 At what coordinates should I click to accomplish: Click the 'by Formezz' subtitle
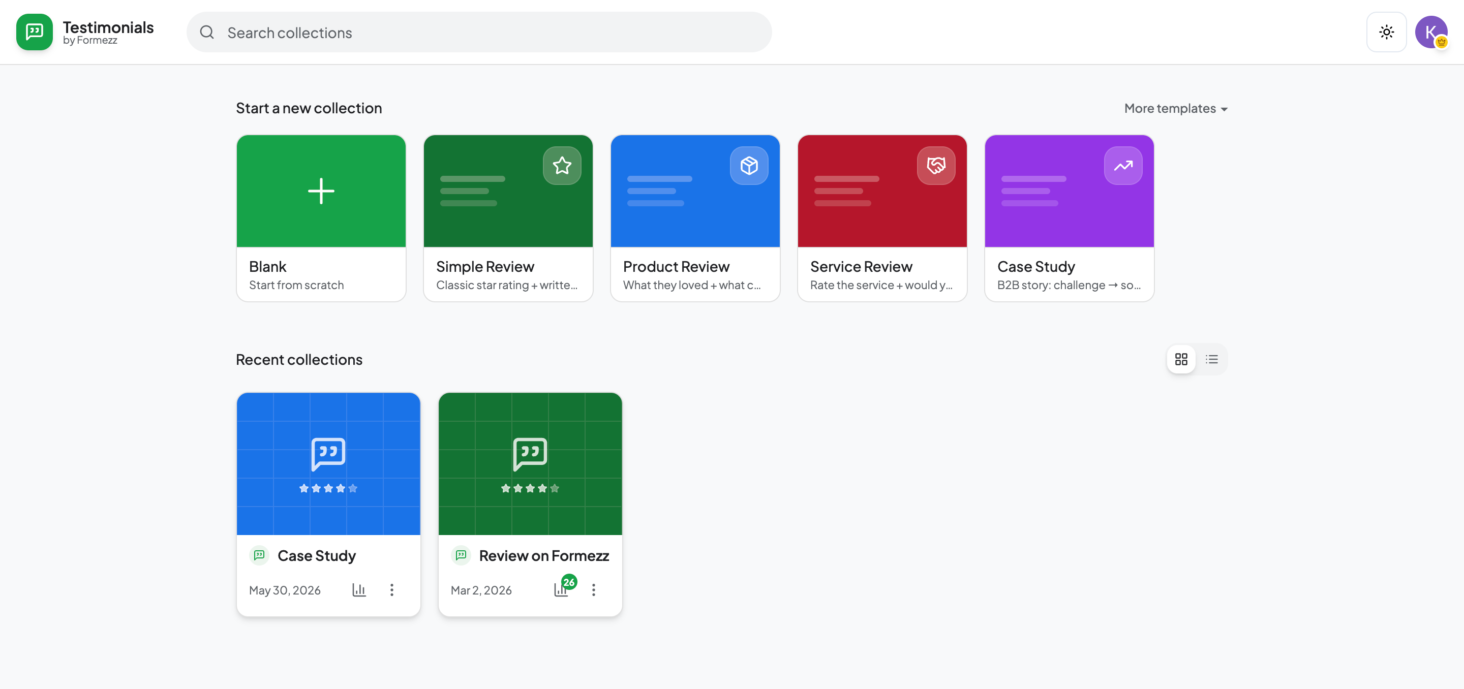click(x=90, y=40)
